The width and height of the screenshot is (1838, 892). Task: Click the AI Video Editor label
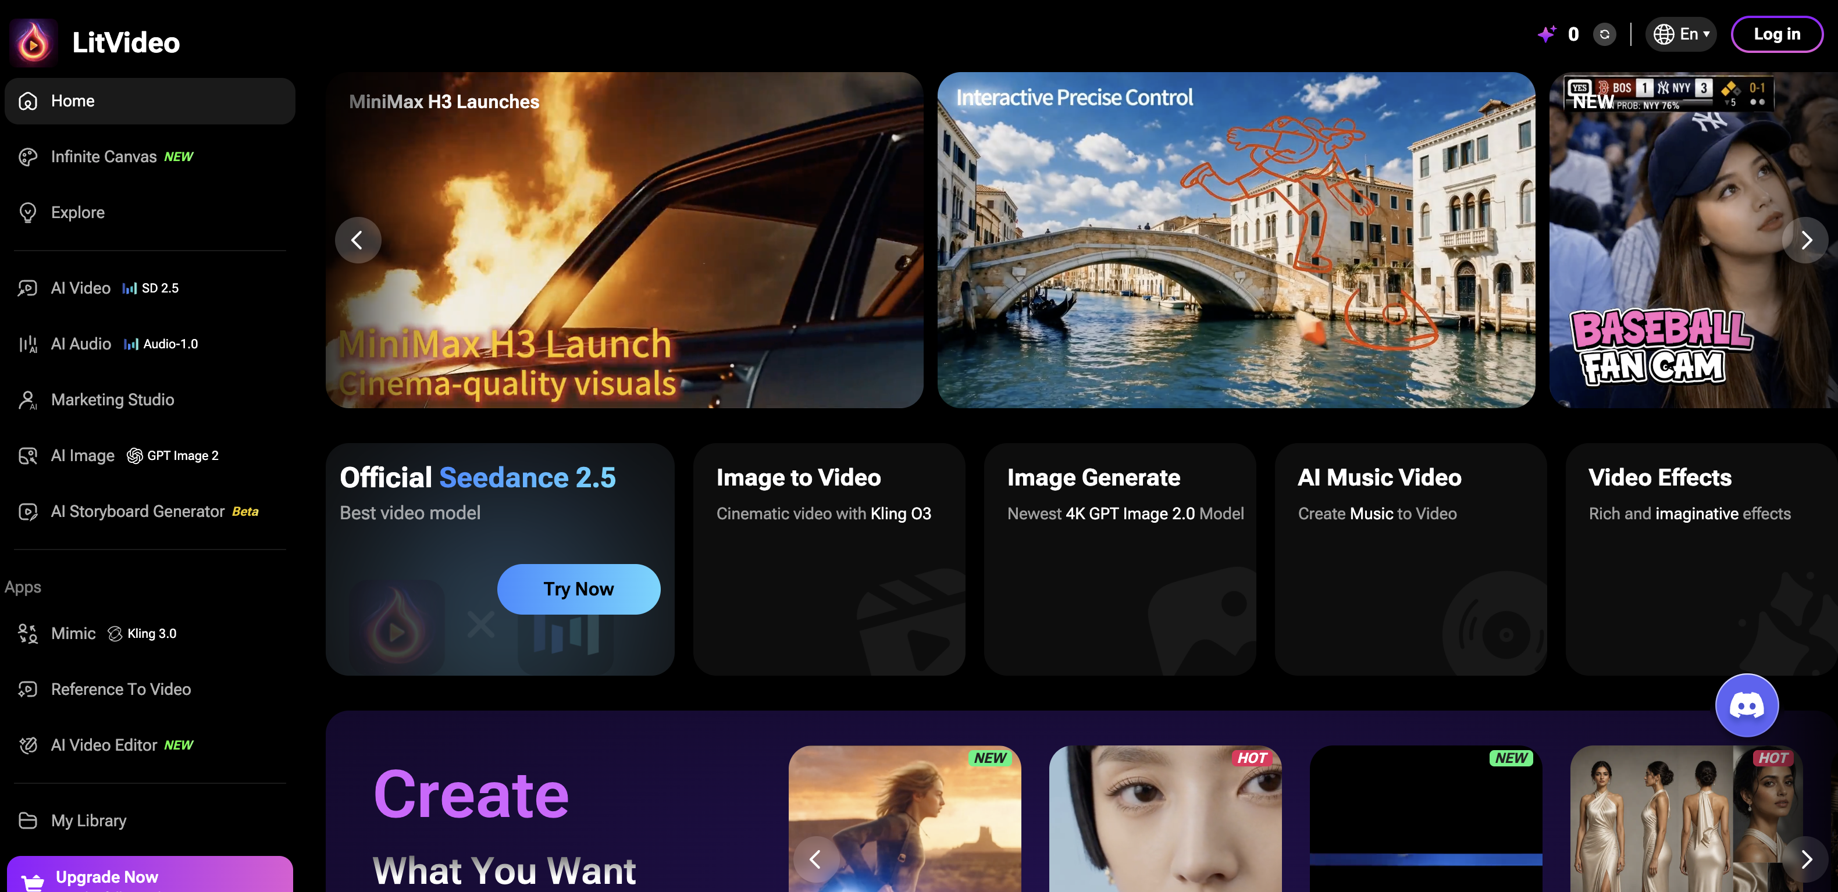[104, 745]
